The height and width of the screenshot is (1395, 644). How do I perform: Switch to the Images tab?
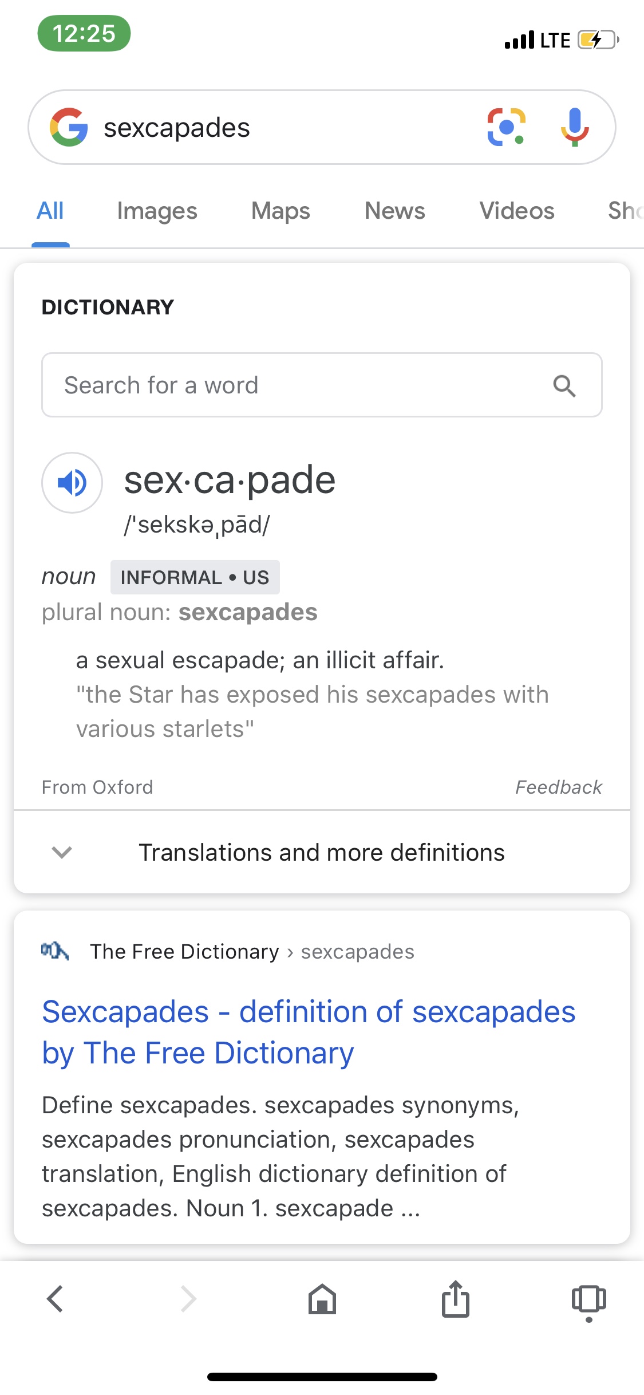tap(157, 211)
